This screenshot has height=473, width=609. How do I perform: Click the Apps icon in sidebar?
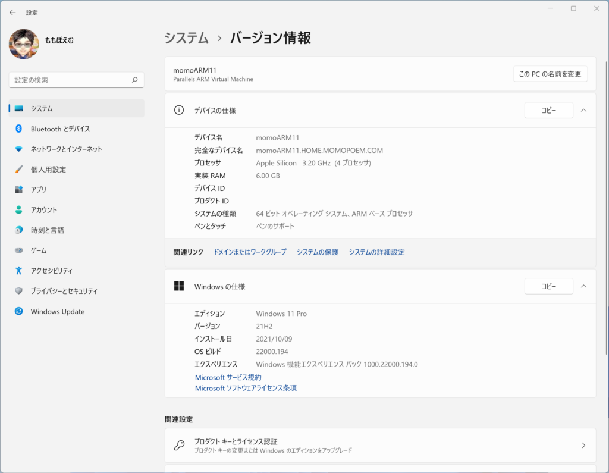point(18,189)
